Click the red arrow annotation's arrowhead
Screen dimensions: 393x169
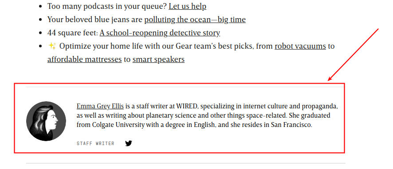pos(330,78)
